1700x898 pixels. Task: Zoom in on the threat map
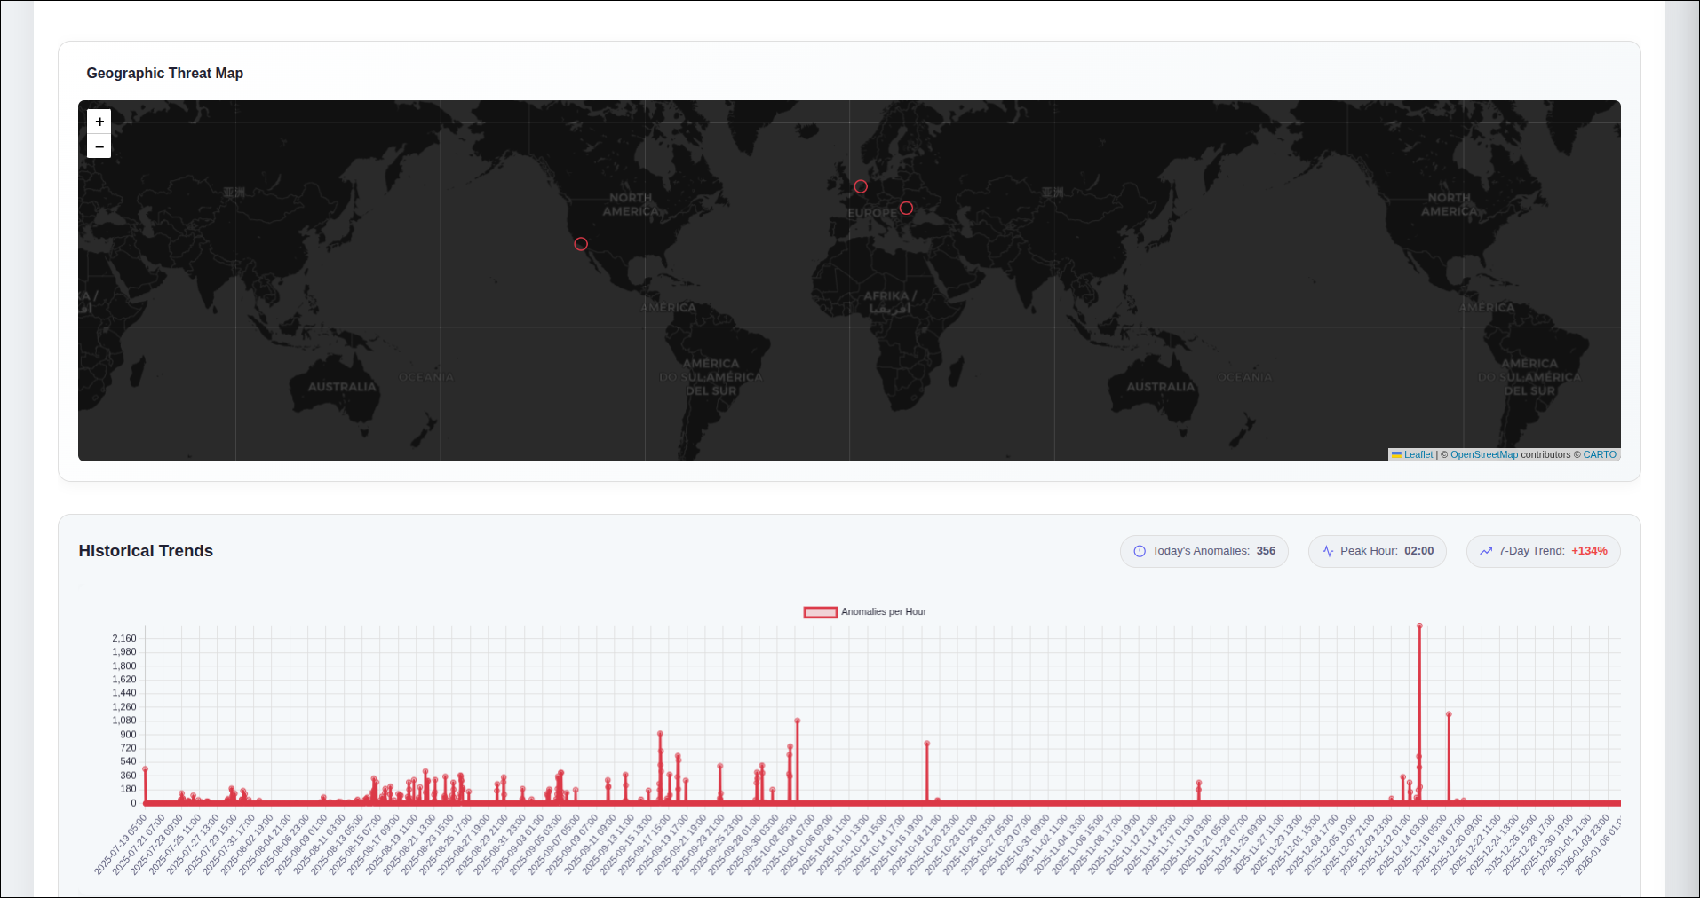99,122
